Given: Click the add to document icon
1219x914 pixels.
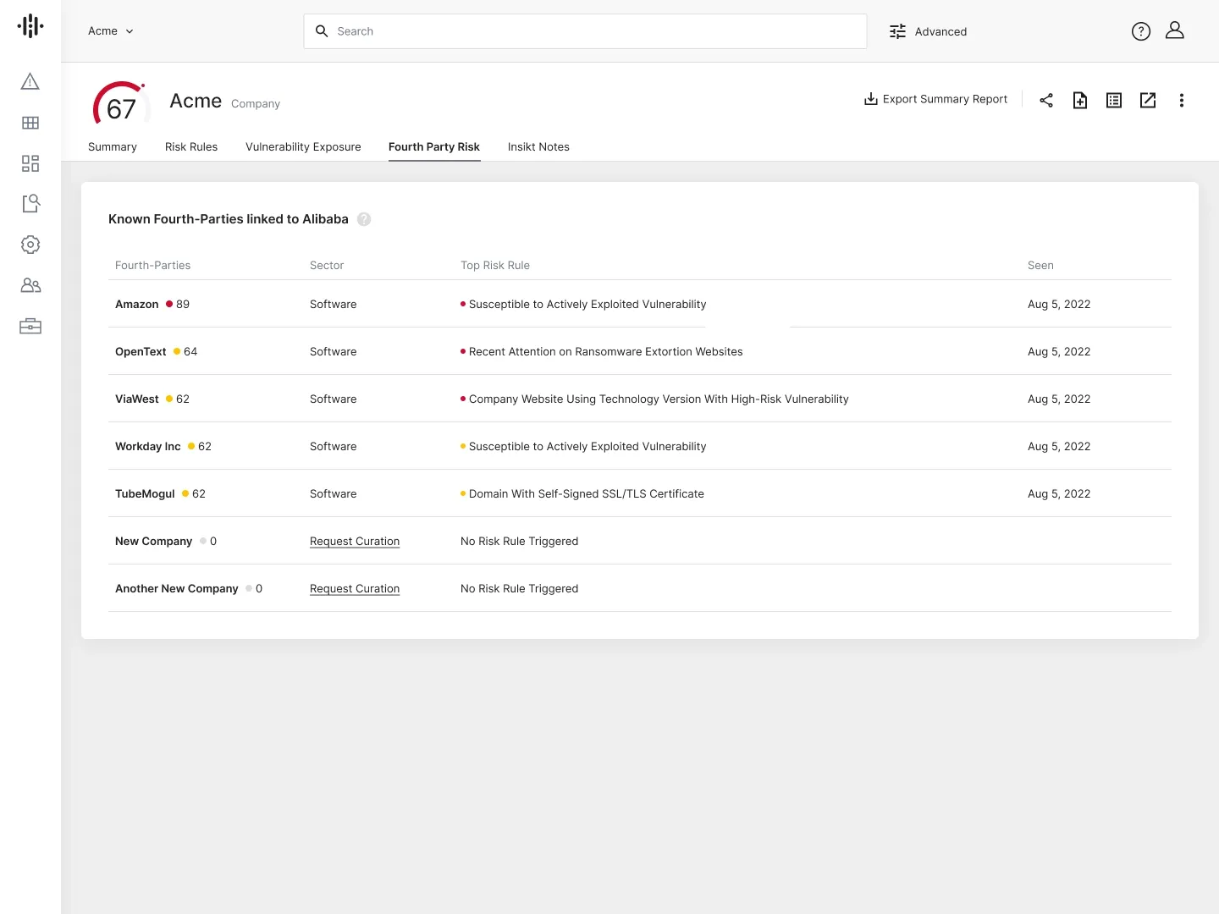Looking at the screenshot, I should tap(1080, 100).
